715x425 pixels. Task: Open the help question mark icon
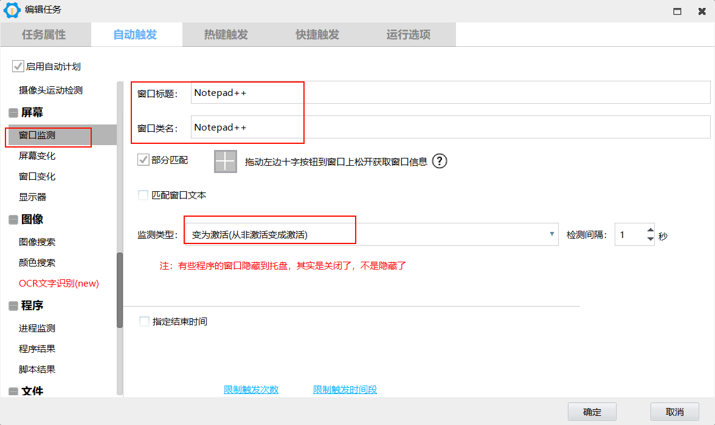click(x=440, y=161)
